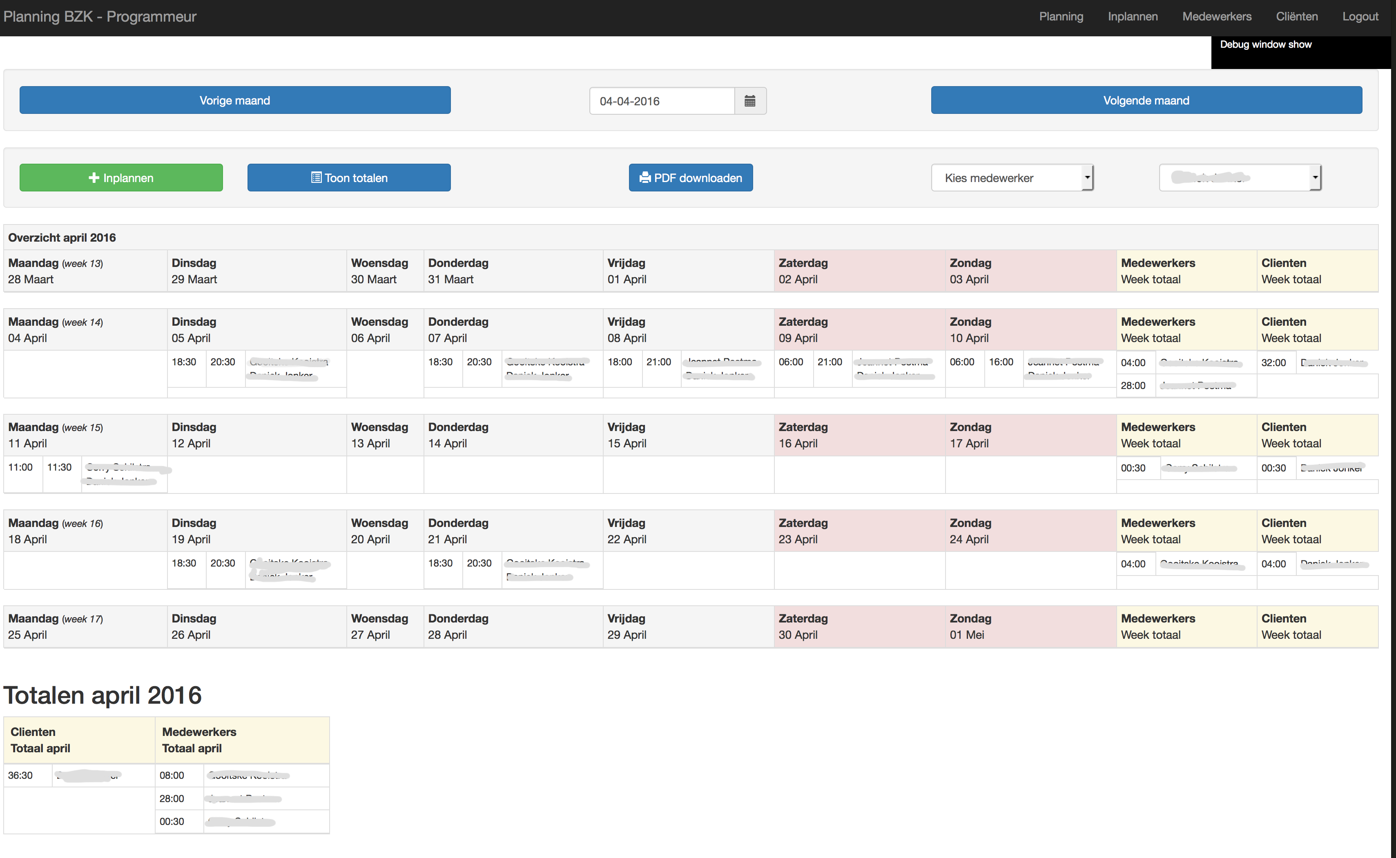Click the Planning BZK - Programmeur title
The image size is (1396, 858).
[100, 16]
